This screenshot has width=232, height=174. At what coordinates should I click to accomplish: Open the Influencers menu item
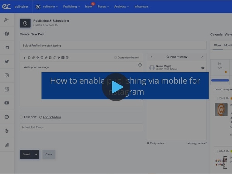(x=142, y=7)
